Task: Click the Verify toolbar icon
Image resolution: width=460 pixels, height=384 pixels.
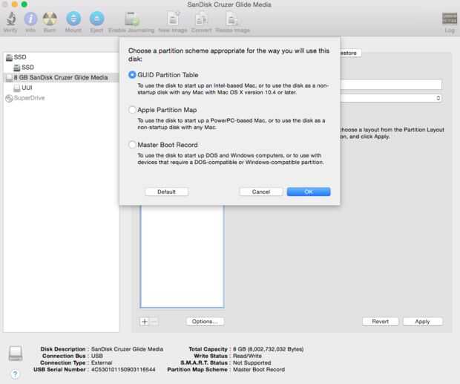Action: (11, 19)
